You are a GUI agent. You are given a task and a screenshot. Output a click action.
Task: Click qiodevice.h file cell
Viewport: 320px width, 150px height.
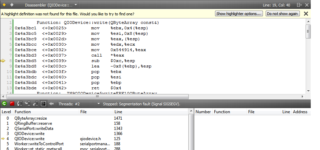[91, 139]
